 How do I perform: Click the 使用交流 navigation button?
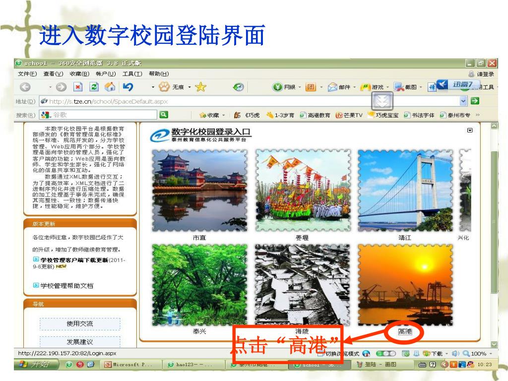pos(80,323)
